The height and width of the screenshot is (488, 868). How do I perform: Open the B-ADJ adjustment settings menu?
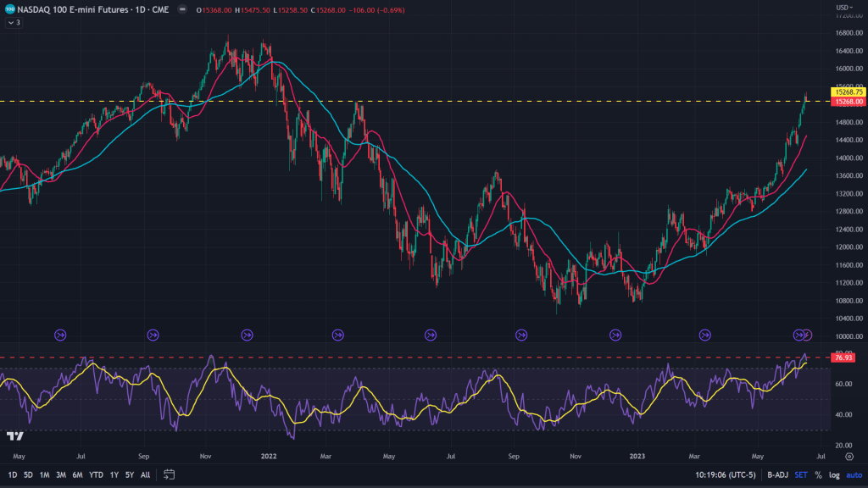777,474
